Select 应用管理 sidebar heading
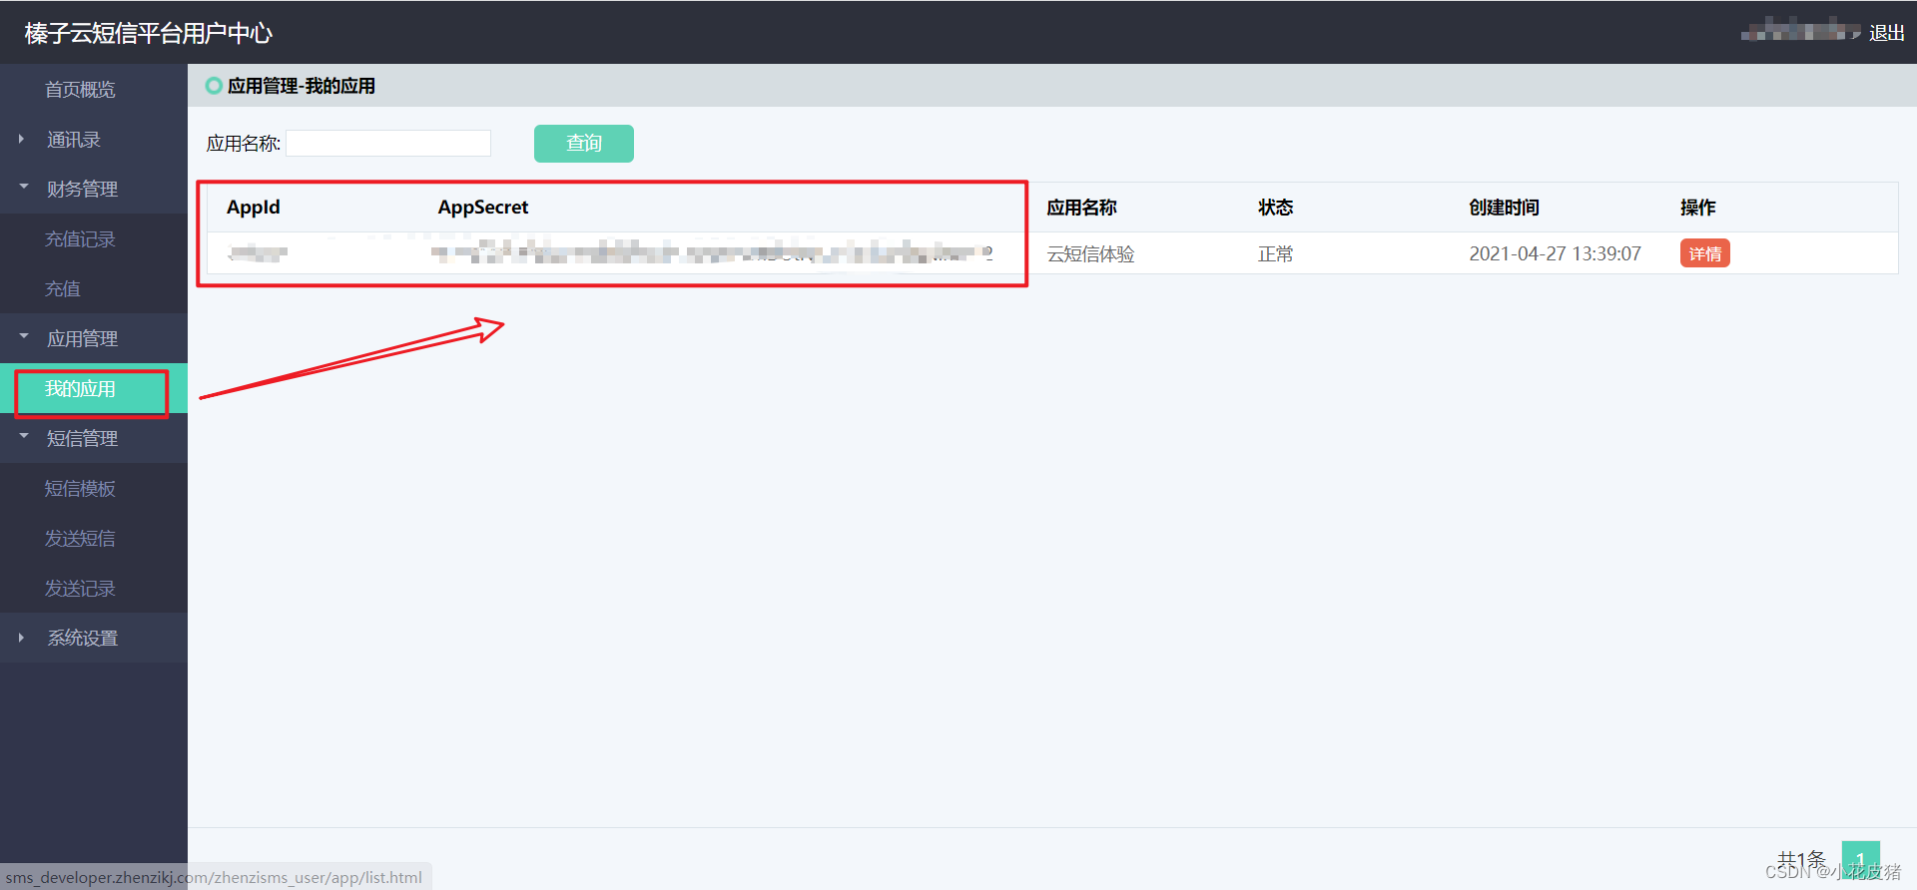 click(82, 339)
